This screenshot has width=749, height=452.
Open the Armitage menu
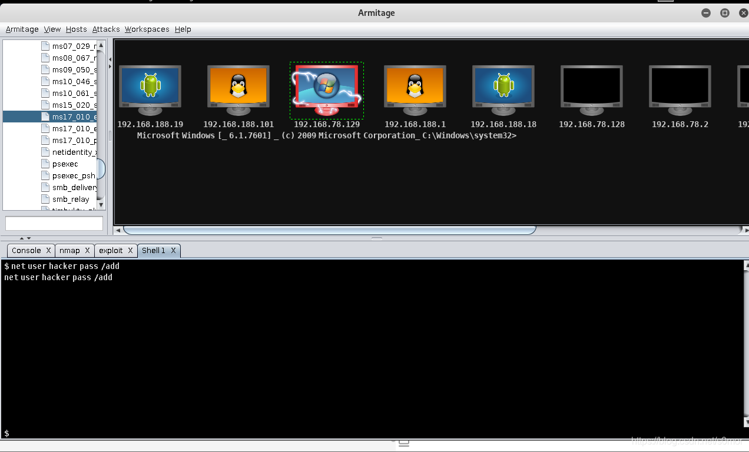tap(22, 29)
